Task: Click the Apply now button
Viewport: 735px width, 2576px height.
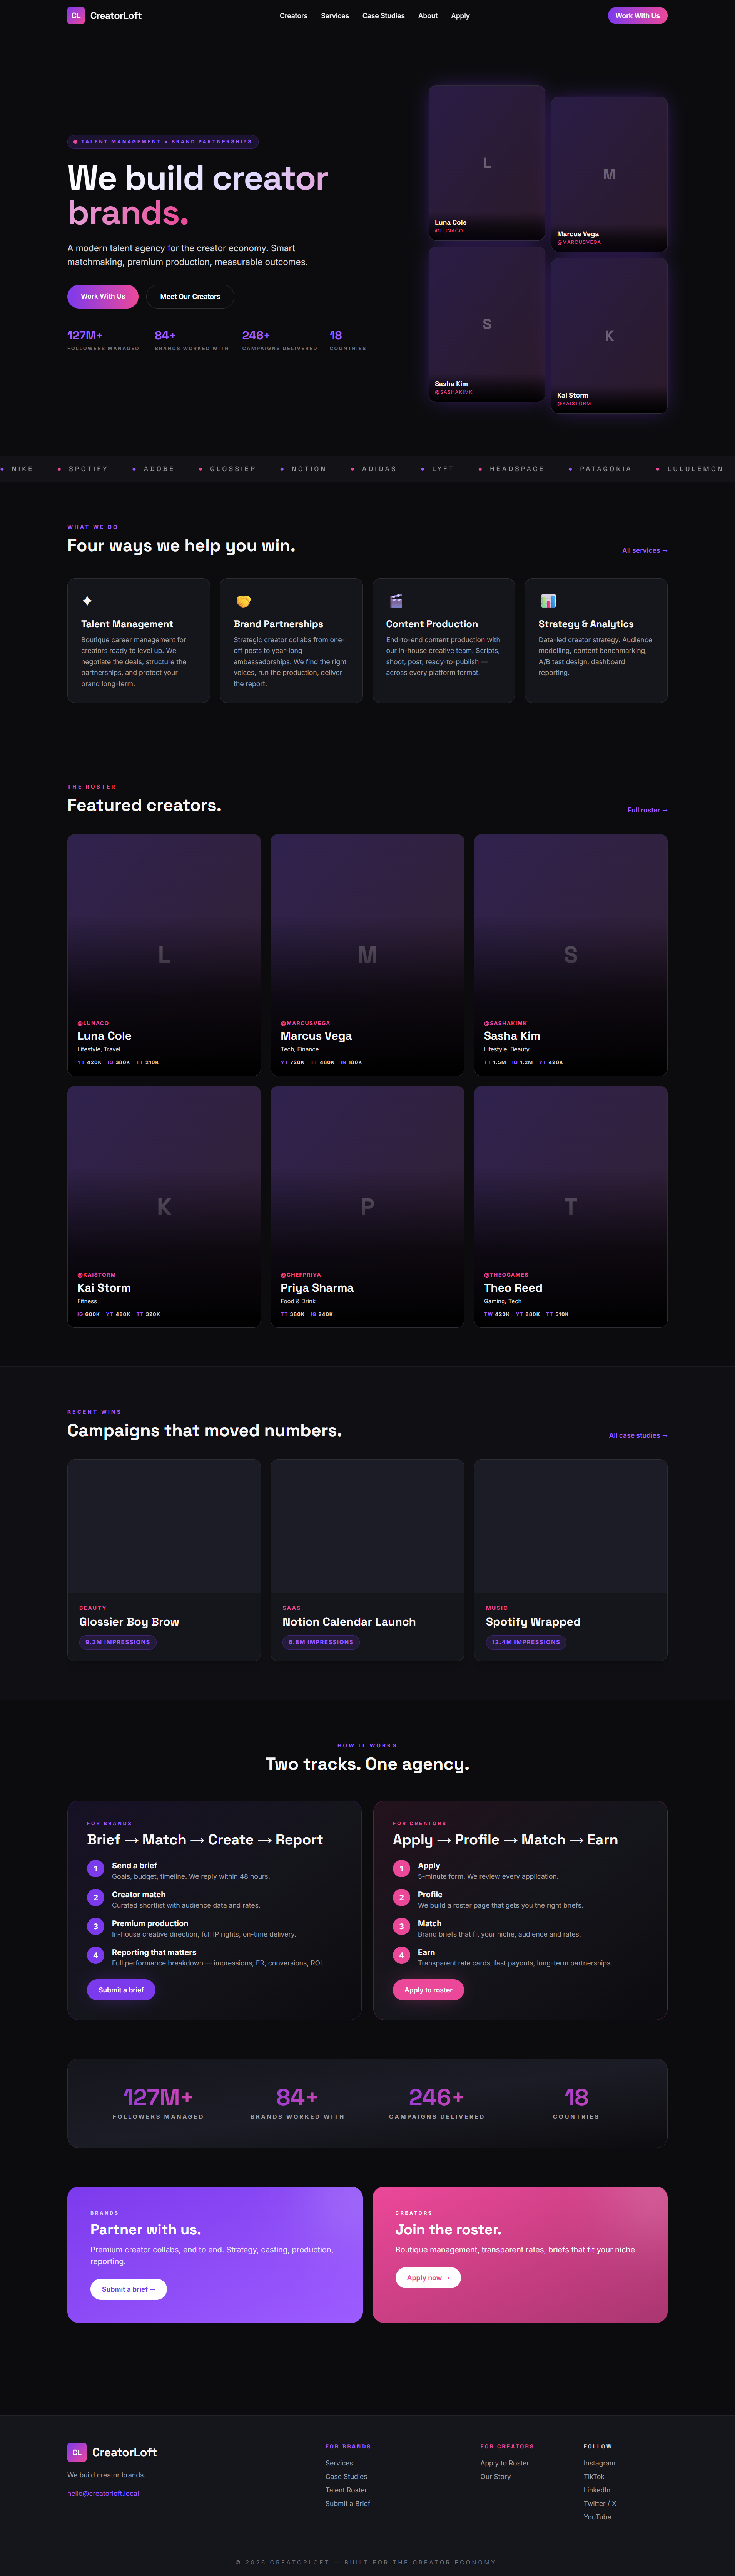Action: point(428,2277)
